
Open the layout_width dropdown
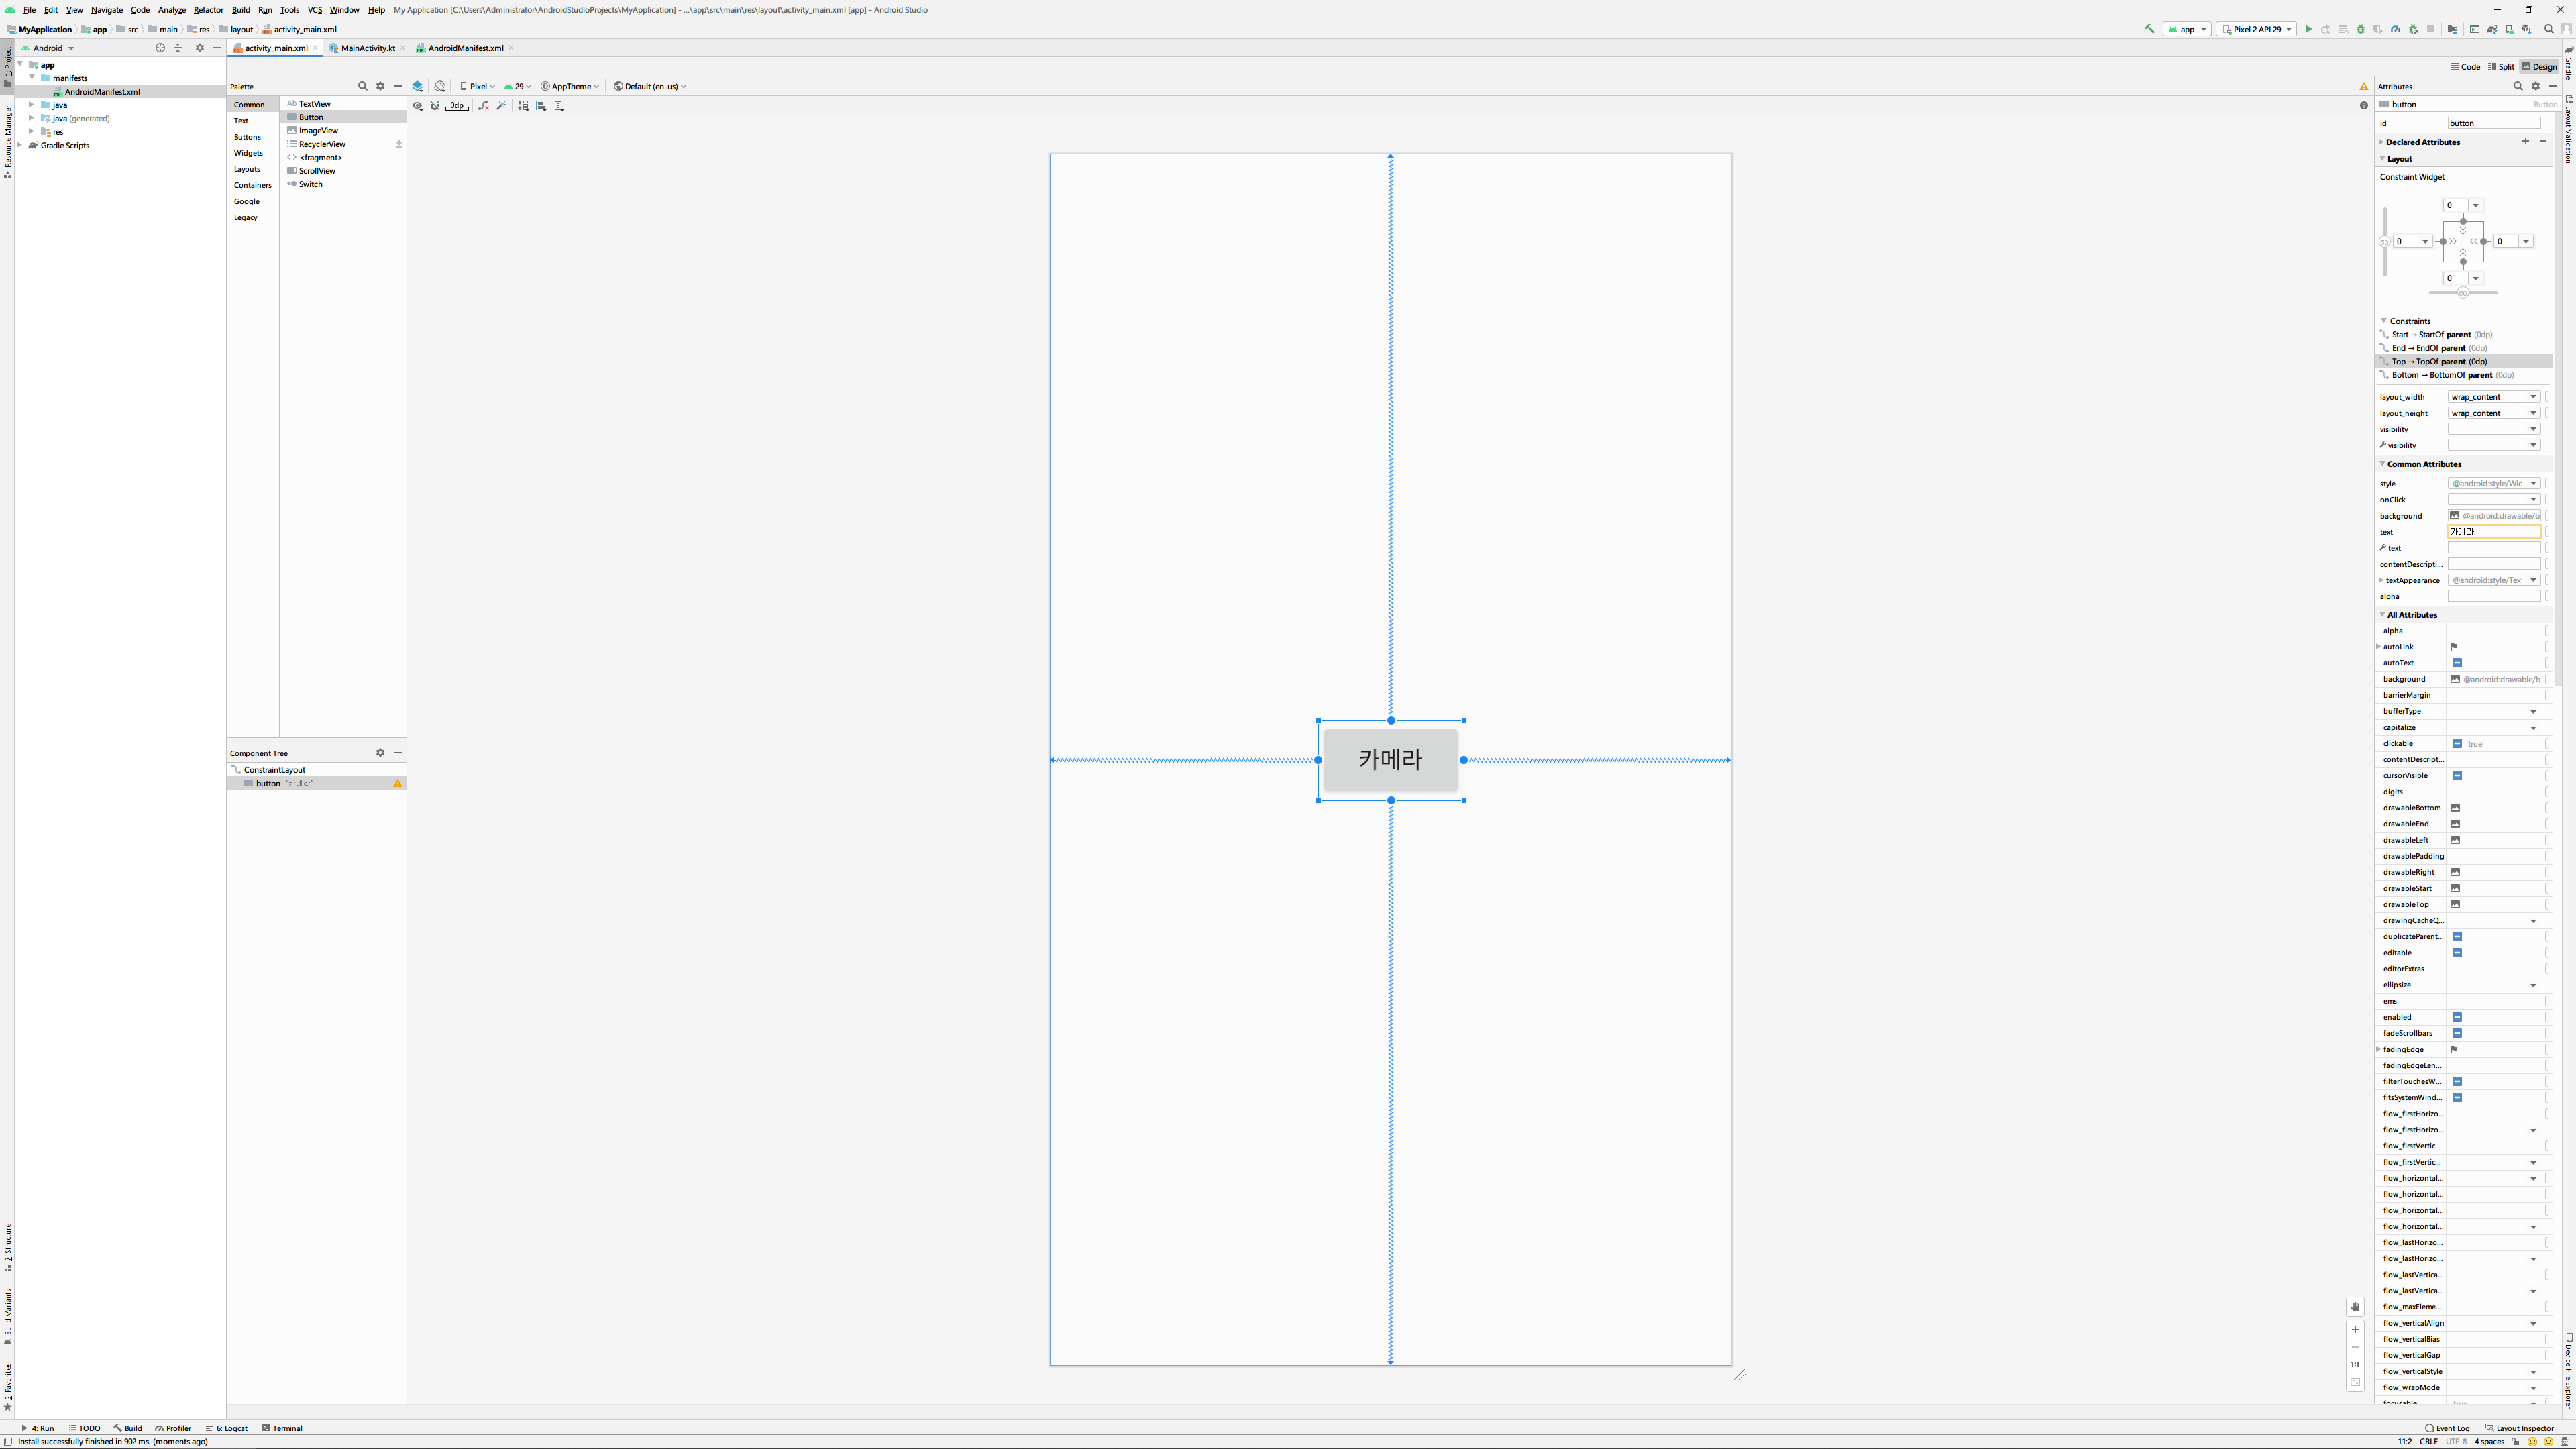pyautogui.click(x=2533, y=397)
